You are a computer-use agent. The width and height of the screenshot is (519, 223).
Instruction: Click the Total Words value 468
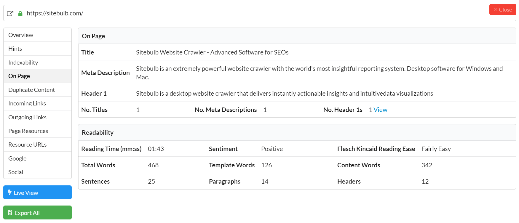click(153, 165)
